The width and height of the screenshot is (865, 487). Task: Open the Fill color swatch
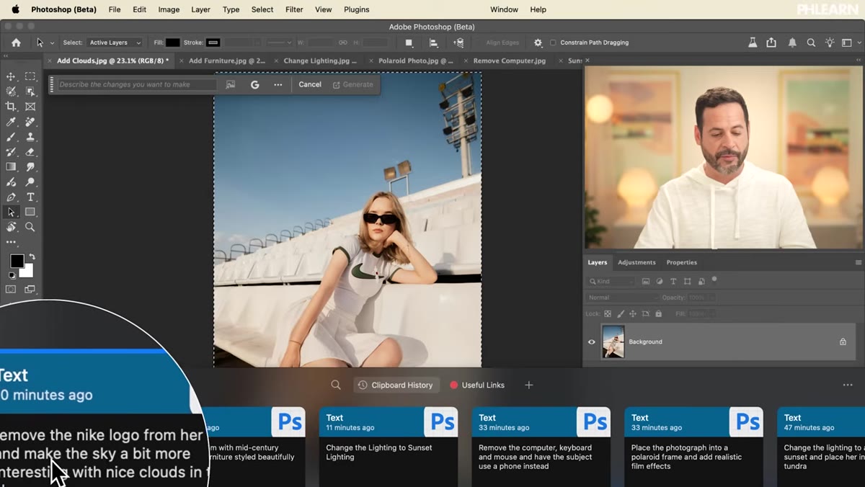click(172, 43)
